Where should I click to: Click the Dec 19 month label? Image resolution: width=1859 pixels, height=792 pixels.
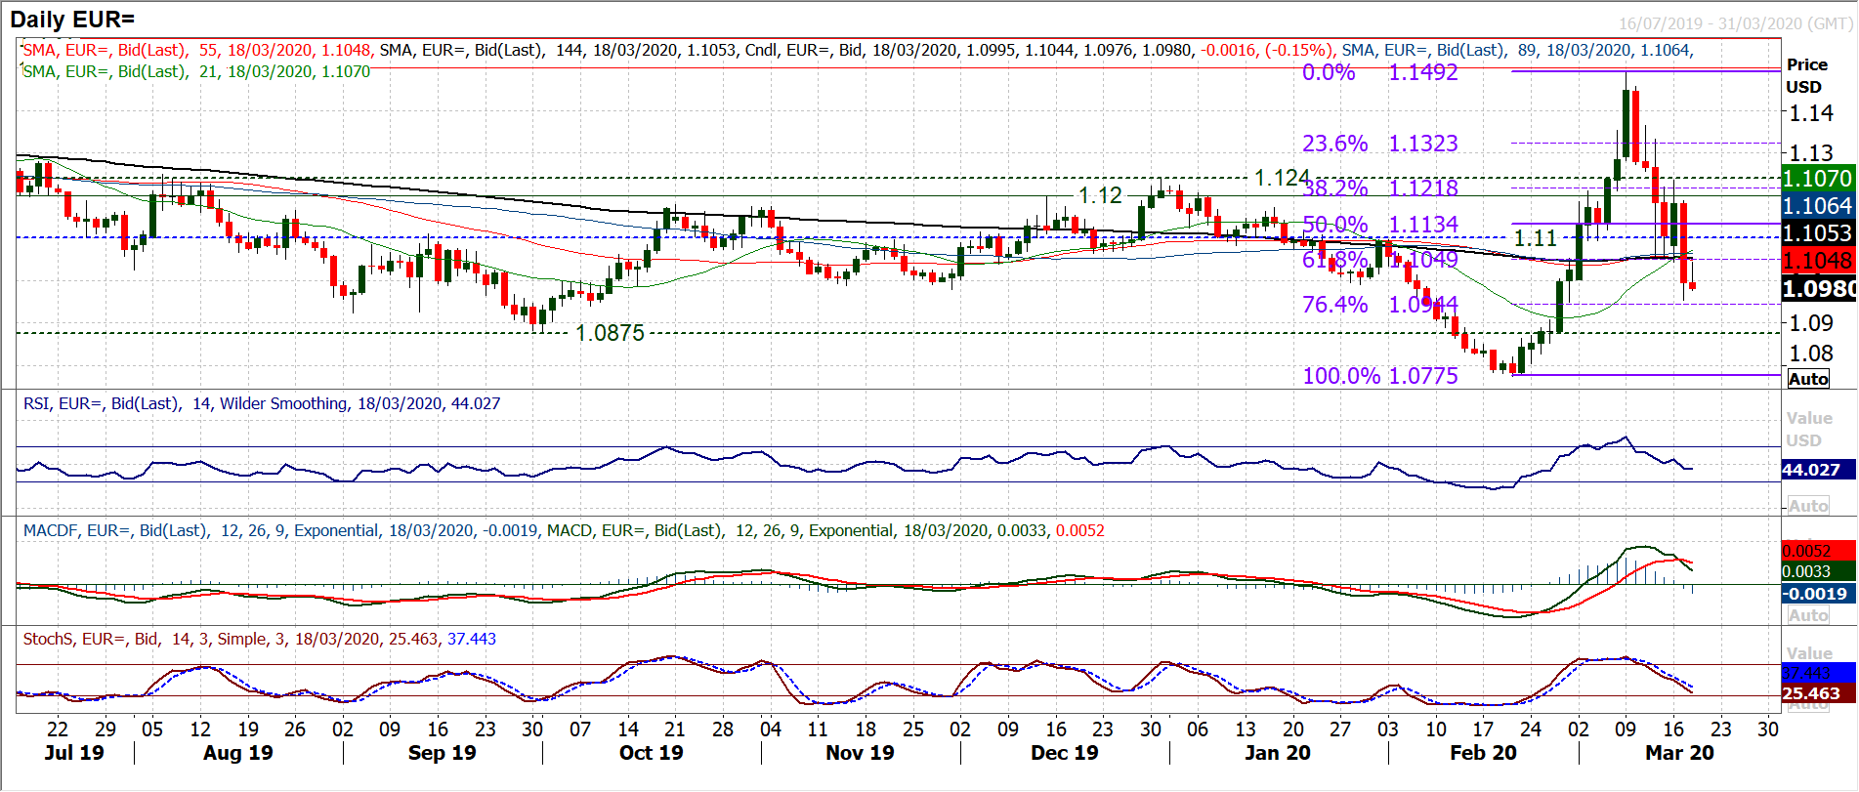1065,753
